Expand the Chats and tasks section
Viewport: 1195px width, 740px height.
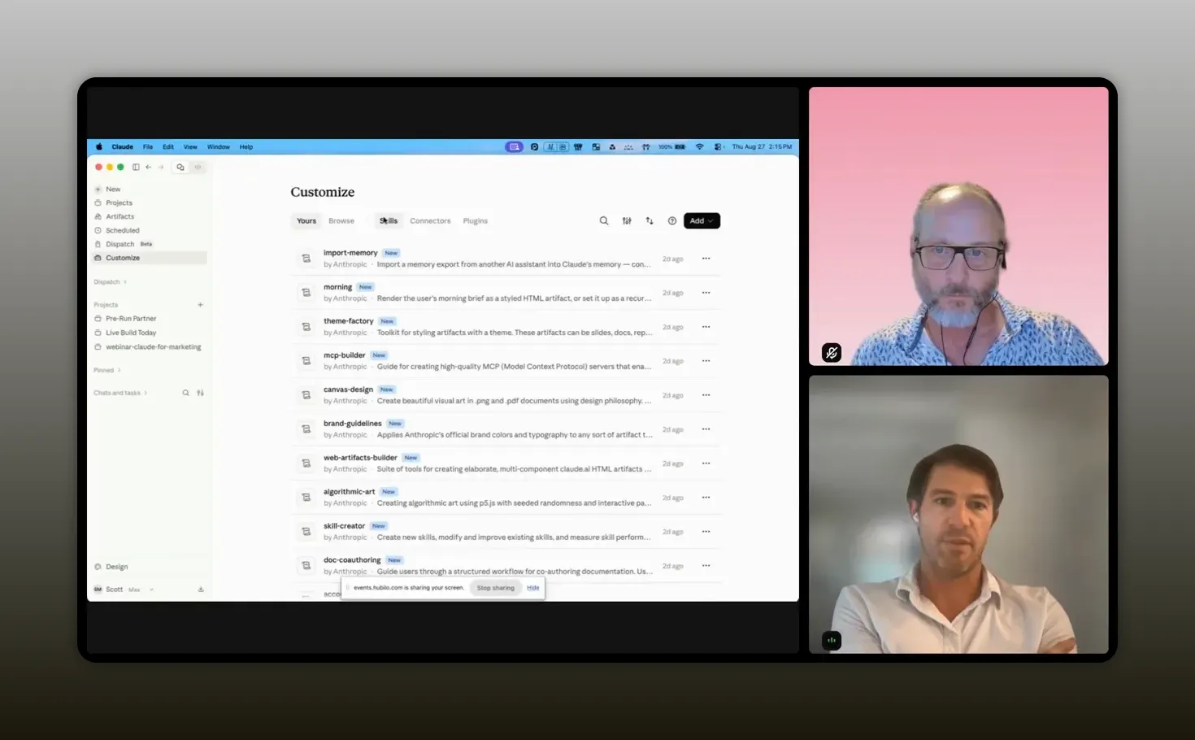point(121,393)
